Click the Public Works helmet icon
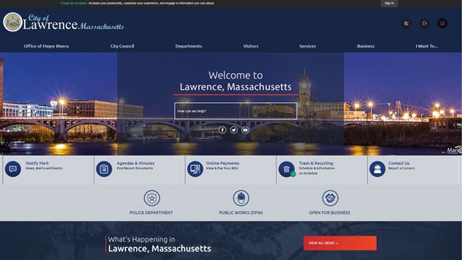This screenshot has height=260, width=462. pos(241,198)
